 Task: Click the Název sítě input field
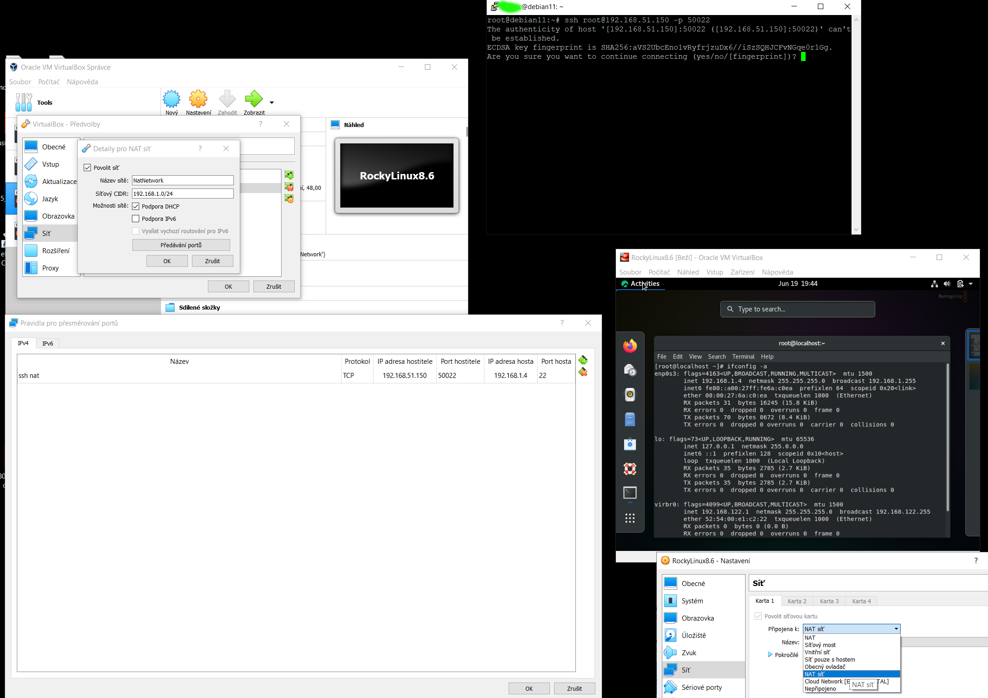[x=182, y=180]
